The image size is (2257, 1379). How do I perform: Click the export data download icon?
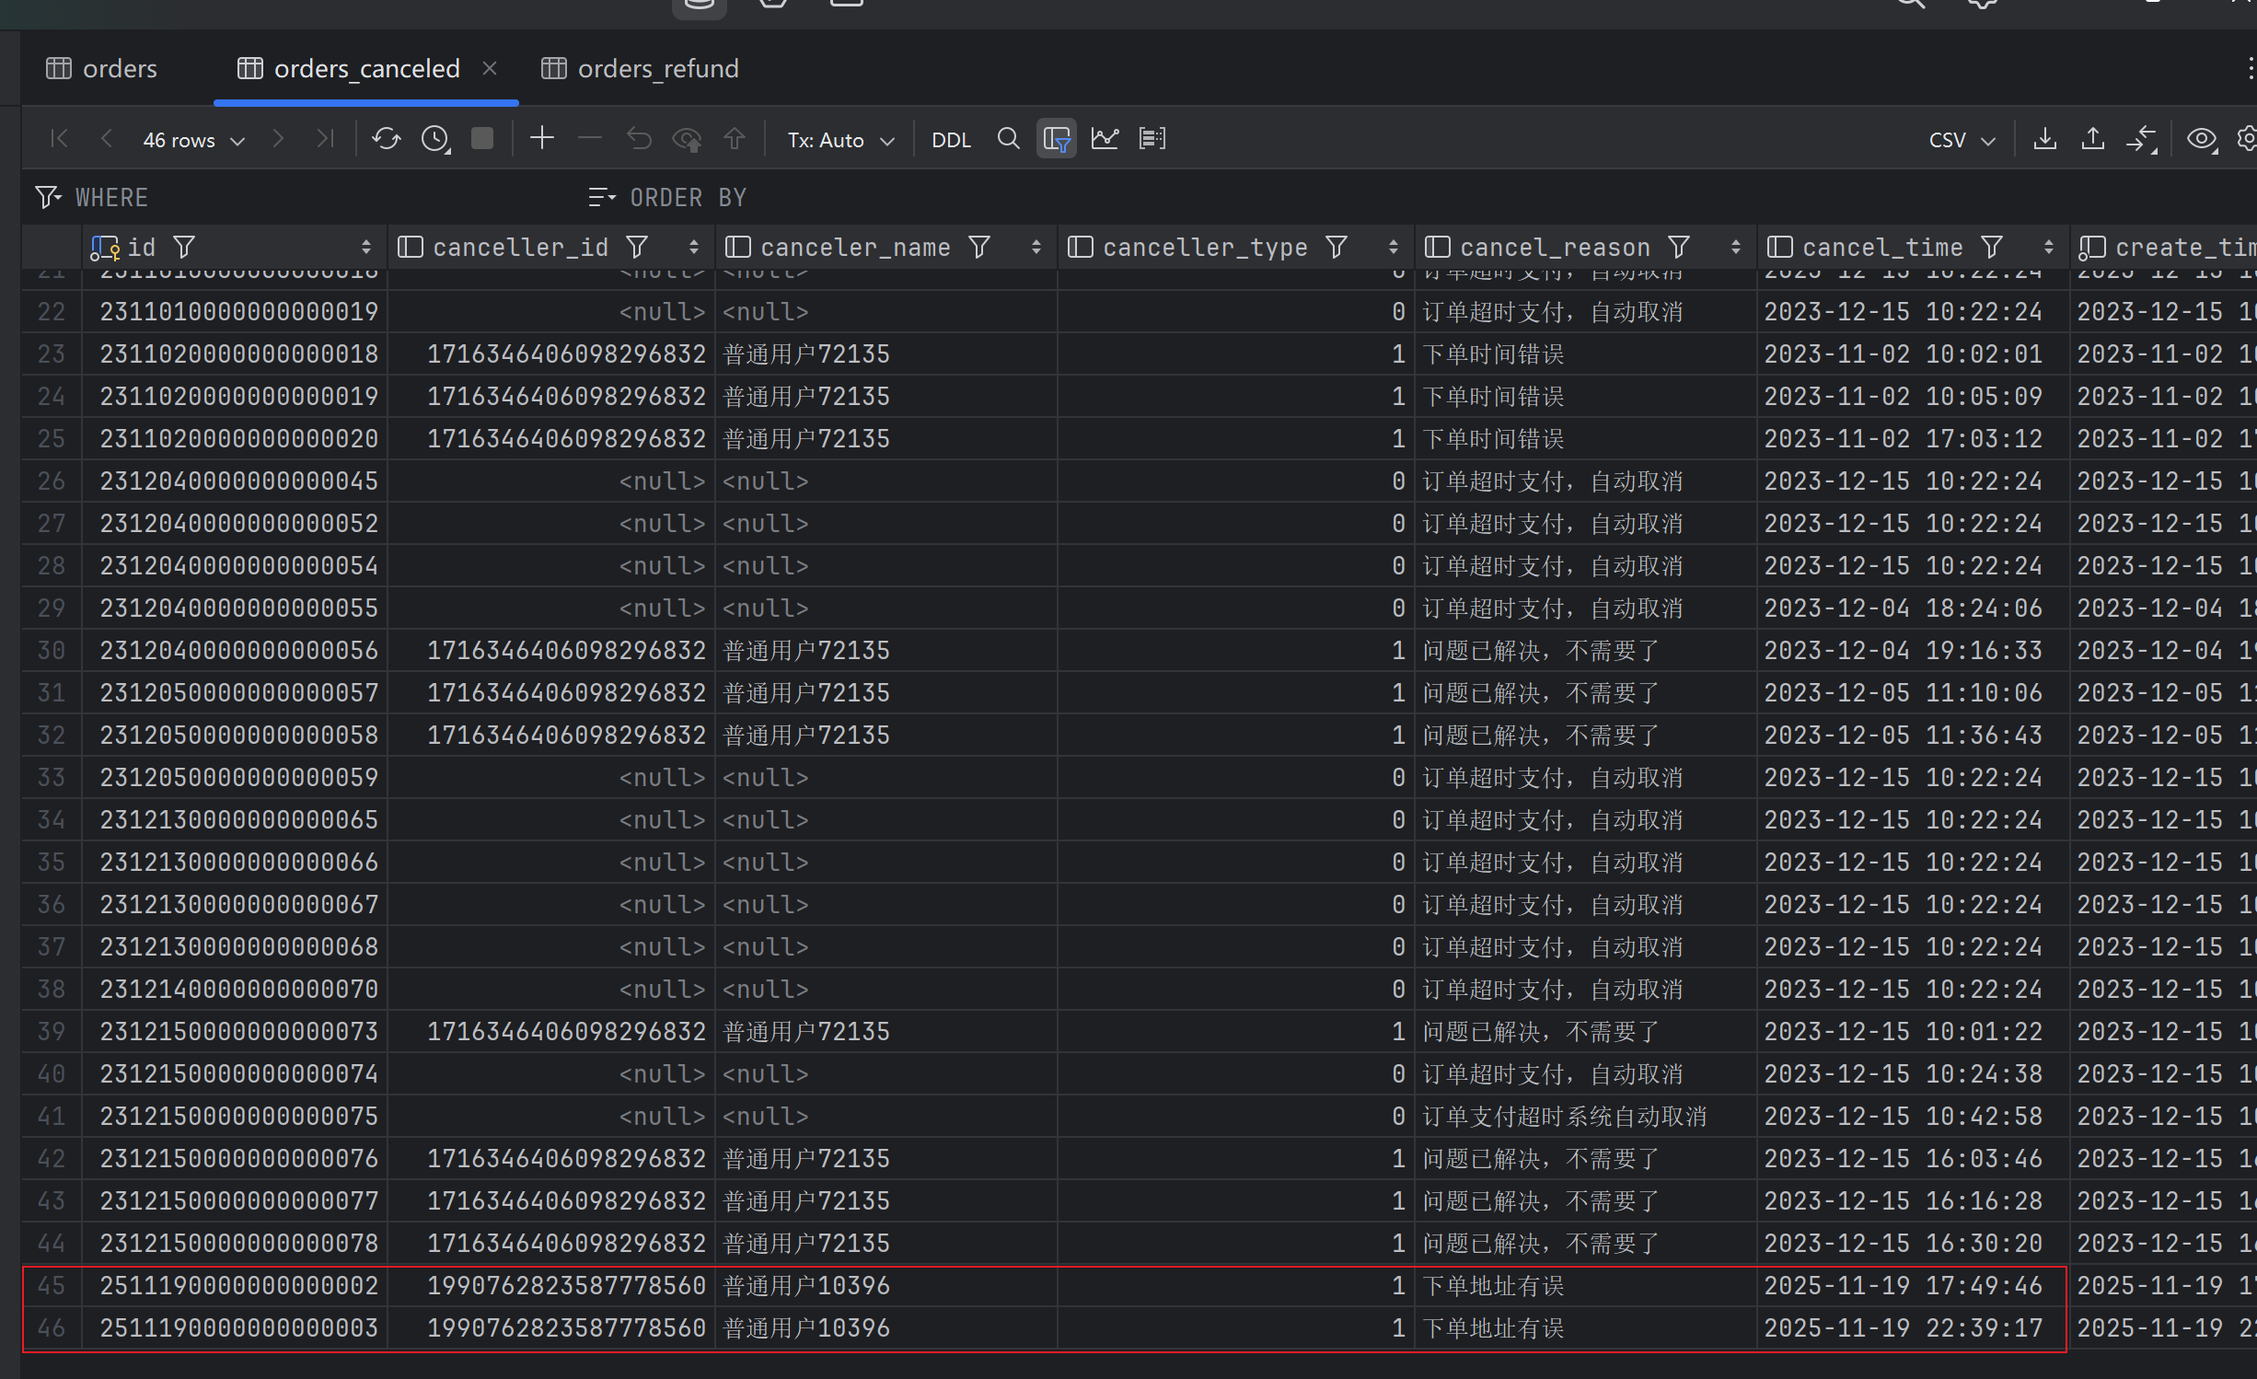(x=2044, y=139)
